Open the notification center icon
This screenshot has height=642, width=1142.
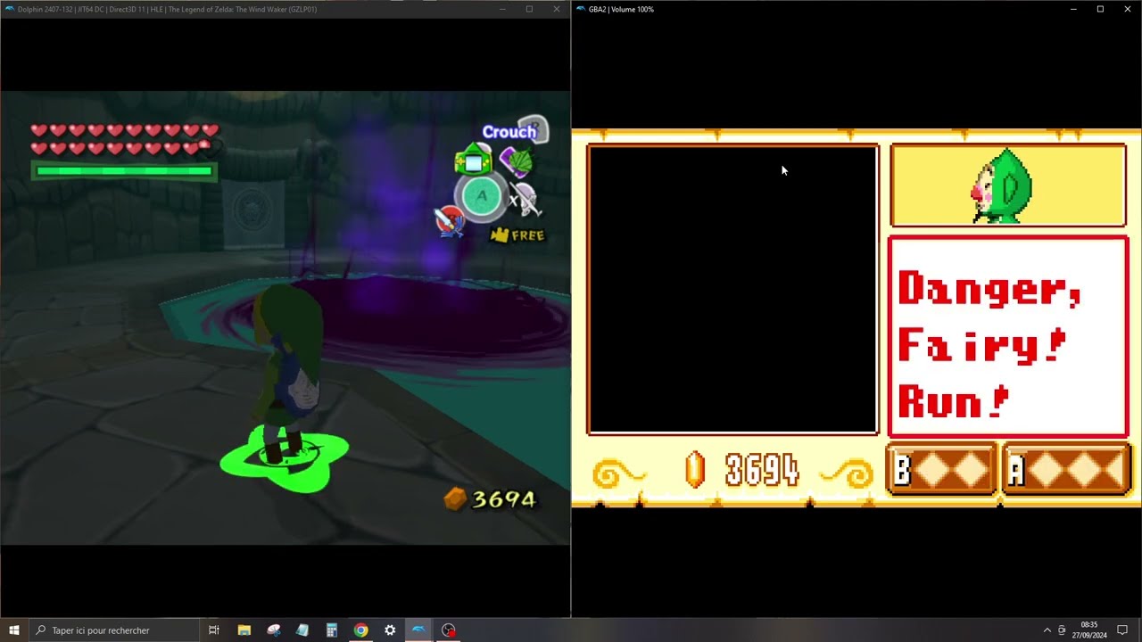pos(1122,630)
